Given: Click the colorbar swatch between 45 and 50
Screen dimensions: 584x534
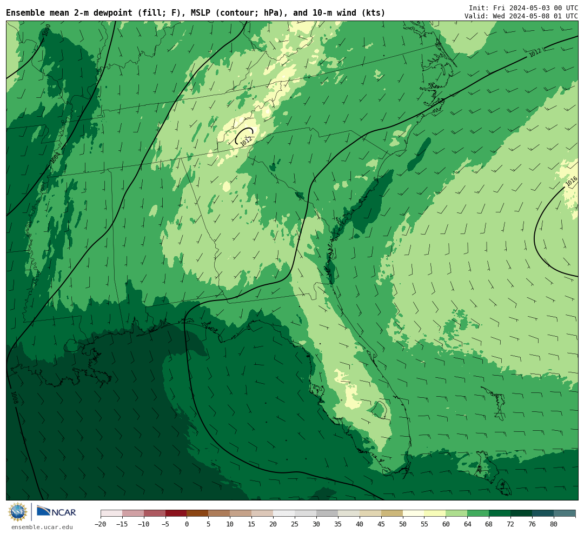Looking at the screenshot, I should (x=392, y=513).
